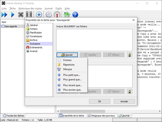Image resolution: width=162 pixels, height=122 pixels.
Task: Select Fichiers section in properties sidebar
Action: [x=39, y=29]
